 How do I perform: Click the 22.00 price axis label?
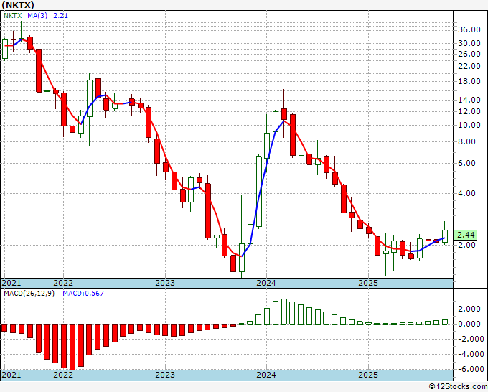coord(469,66)
